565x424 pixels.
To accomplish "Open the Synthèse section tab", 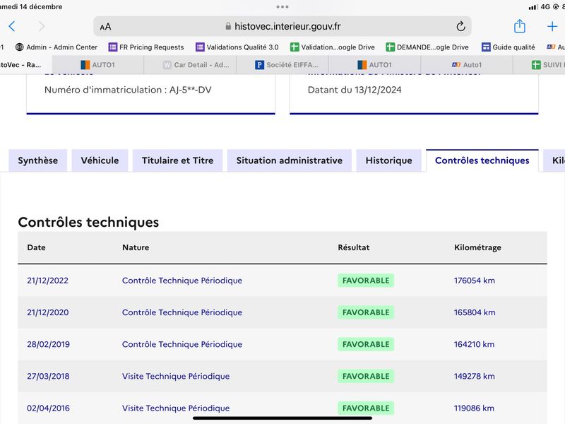I will click(x=38, y=160).
